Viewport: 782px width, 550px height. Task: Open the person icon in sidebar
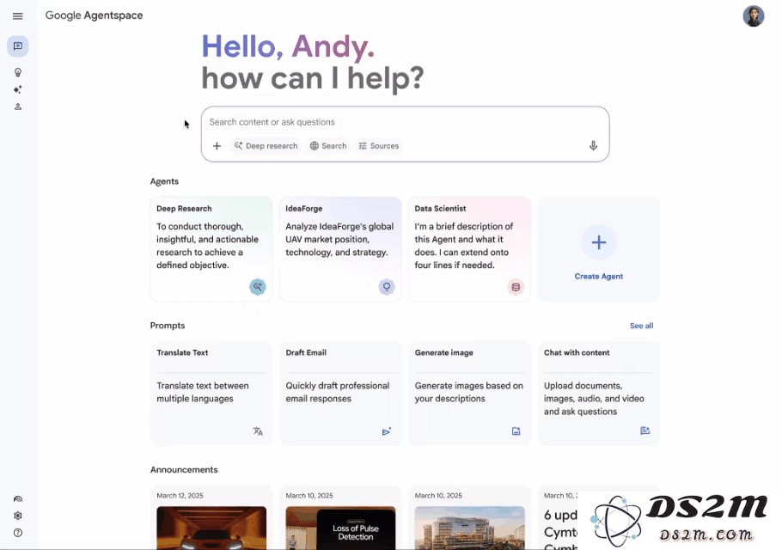(18, 107)
